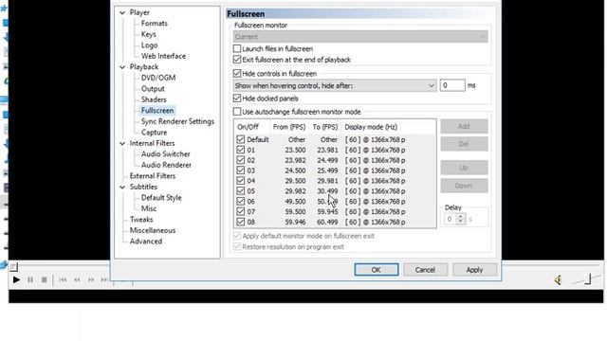This screenshot has height=341, width=607.
Task: Select the Fullscreen tree item
Action: pos(157,110)
